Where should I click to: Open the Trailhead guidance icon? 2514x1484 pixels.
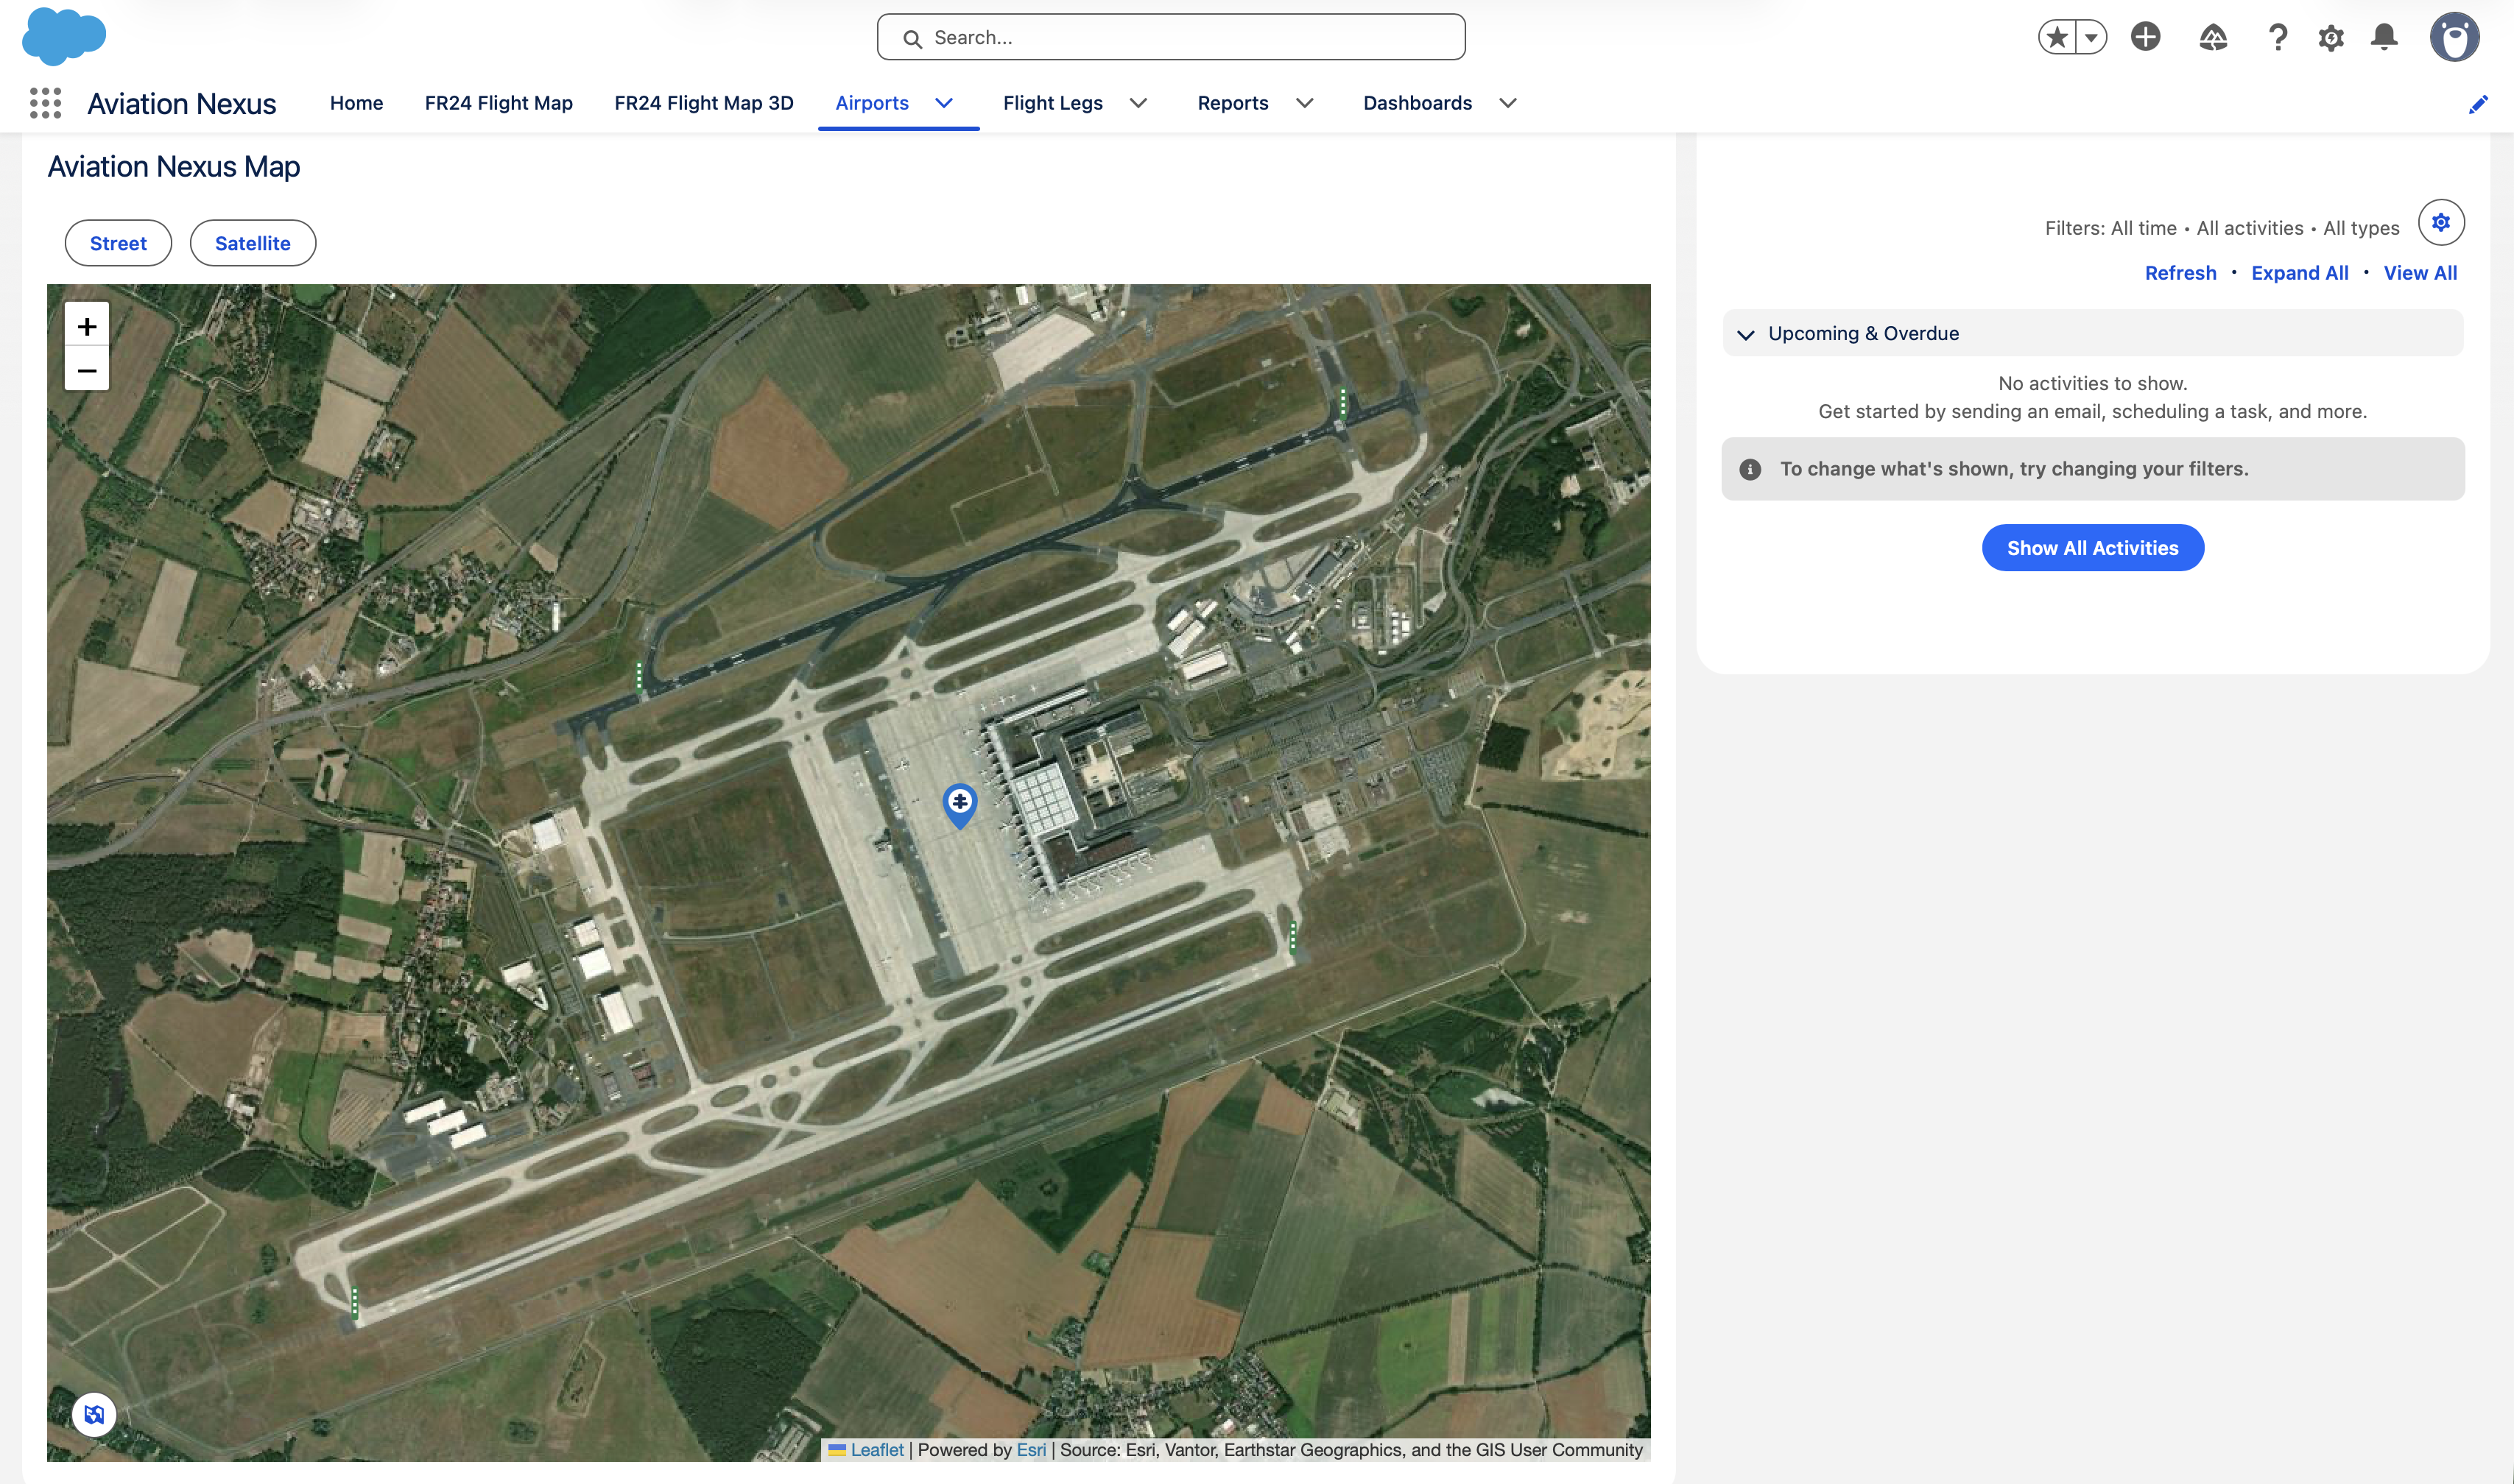click(2213, 37)
